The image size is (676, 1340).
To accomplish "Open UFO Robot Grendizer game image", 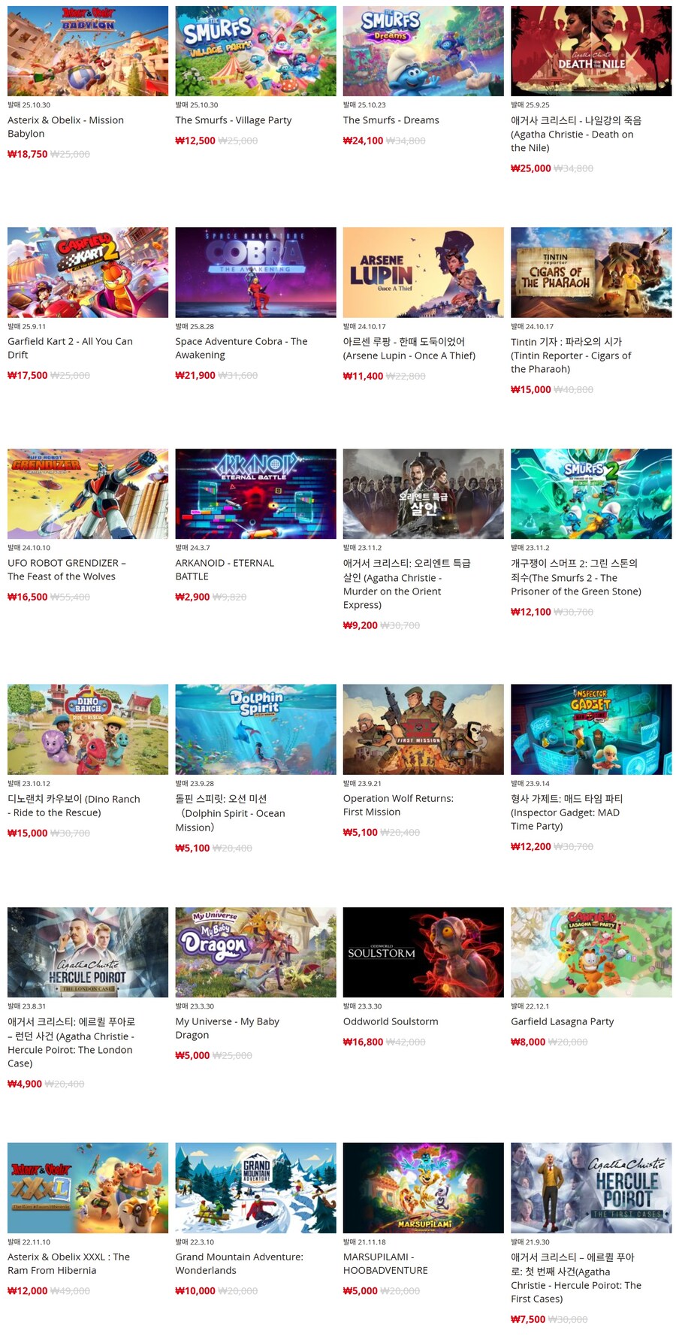I will click(88, 494).
